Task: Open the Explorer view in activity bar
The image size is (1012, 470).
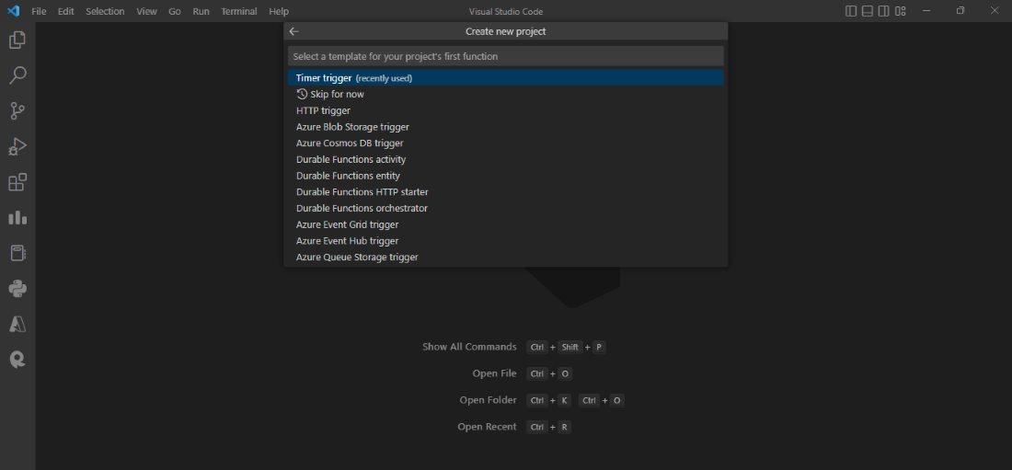Action: click(17, 40)
